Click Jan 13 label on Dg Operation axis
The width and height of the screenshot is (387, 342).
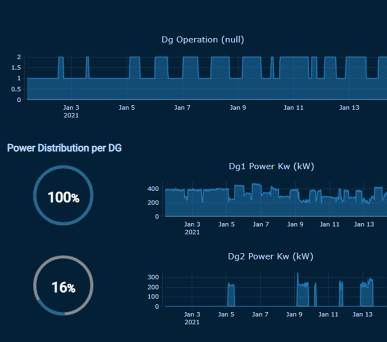tap(349, 108)
